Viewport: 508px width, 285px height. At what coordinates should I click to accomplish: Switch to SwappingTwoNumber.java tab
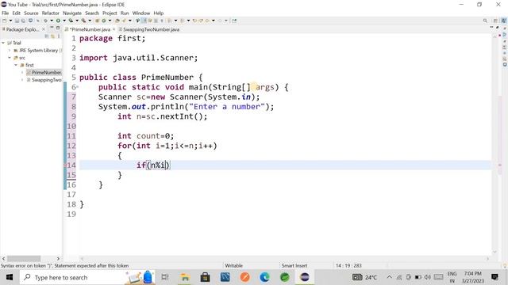(x=149, y=29)
